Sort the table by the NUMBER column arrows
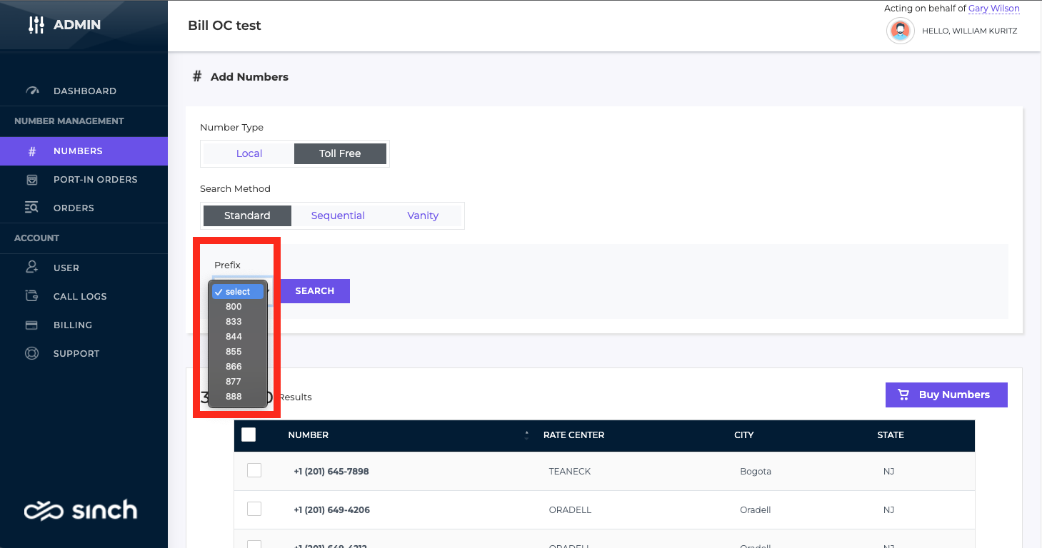Viewport: 1042px width, 548px height. point(527,435)
